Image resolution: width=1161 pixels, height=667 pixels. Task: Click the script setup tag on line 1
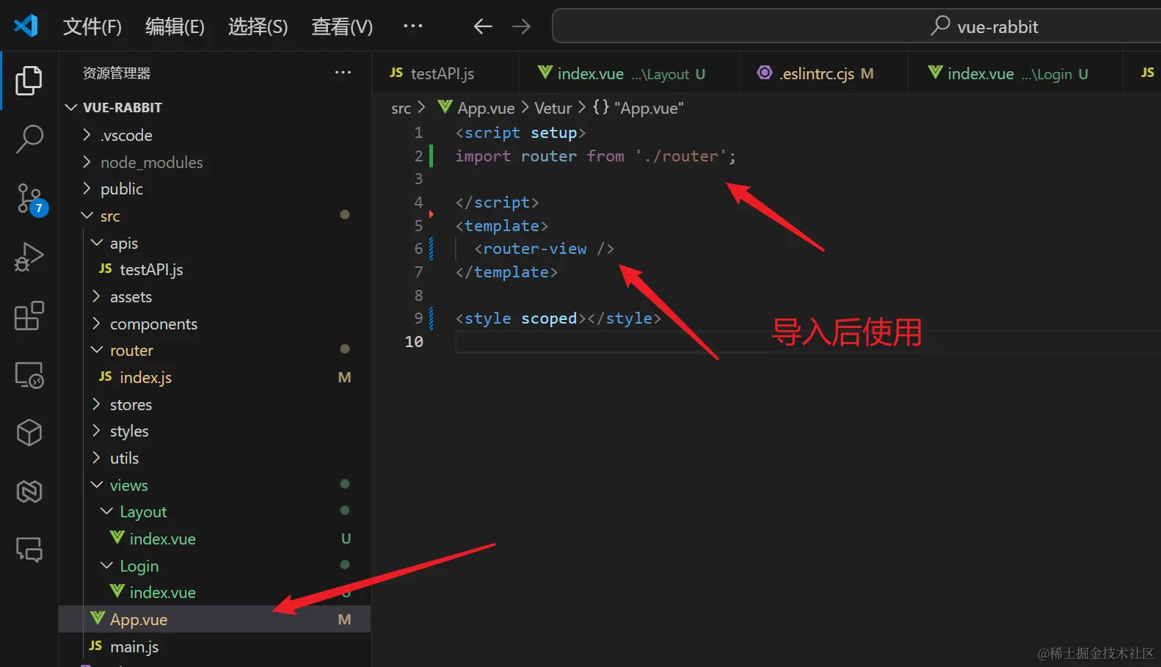click(x=520, y=133)
